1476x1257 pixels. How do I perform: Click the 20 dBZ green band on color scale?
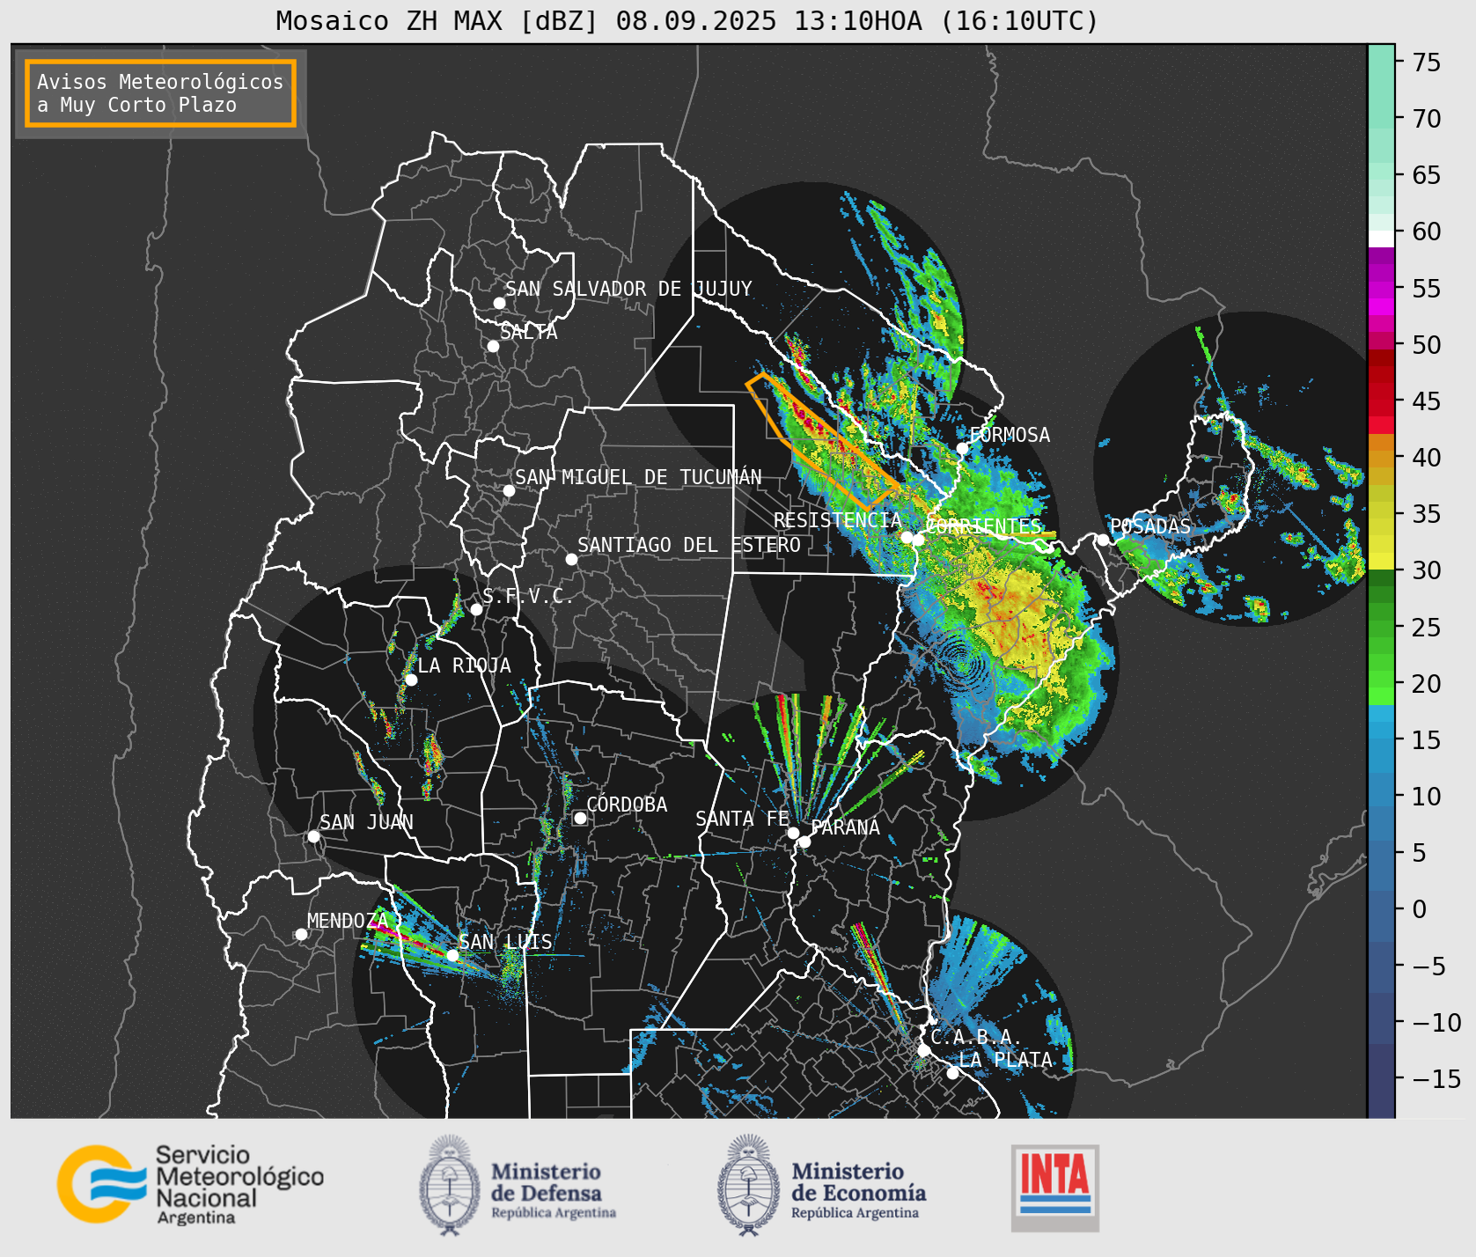[x=1382, y=679]
